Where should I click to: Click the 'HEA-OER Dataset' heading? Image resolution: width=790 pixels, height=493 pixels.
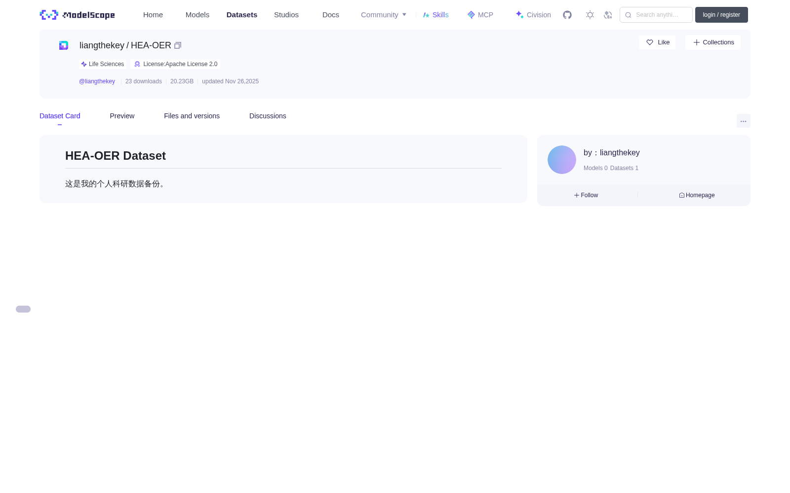click(x=116, y=156)
